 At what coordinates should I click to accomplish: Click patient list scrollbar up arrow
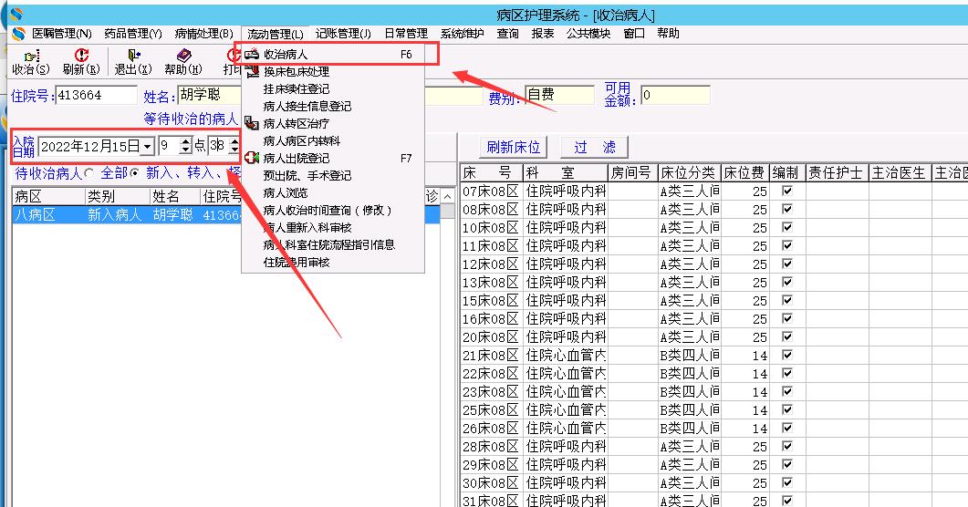pyautogui.click(x=448, y=196)
